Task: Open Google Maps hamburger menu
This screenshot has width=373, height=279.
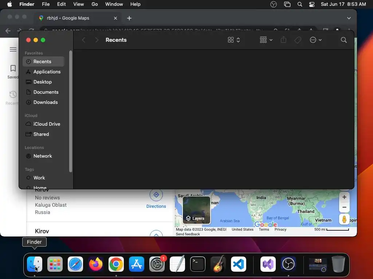Action: point(13,49)
